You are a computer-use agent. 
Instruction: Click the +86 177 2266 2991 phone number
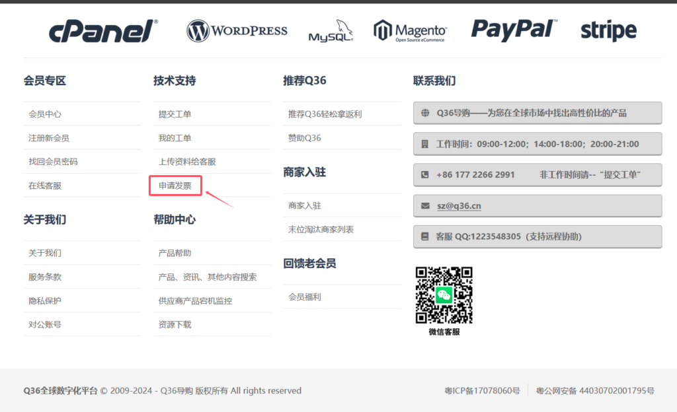pos(475,174)
